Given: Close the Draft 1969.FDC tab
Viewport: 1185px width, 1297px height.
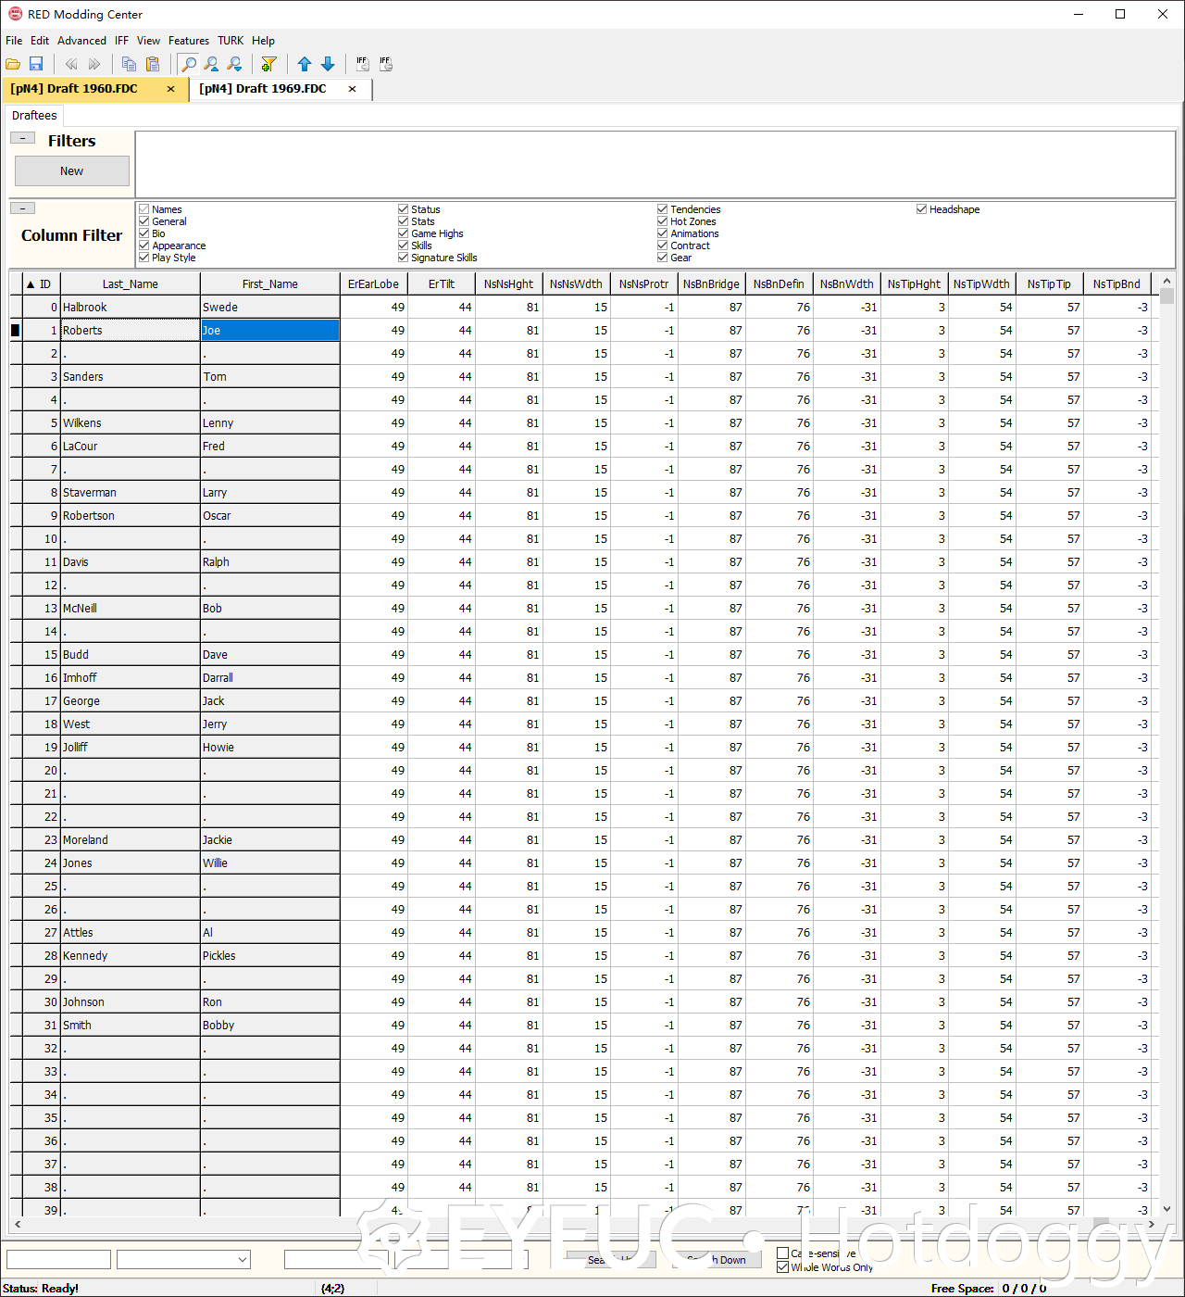Looking at the screenshot, I should [x=352, y=89].
